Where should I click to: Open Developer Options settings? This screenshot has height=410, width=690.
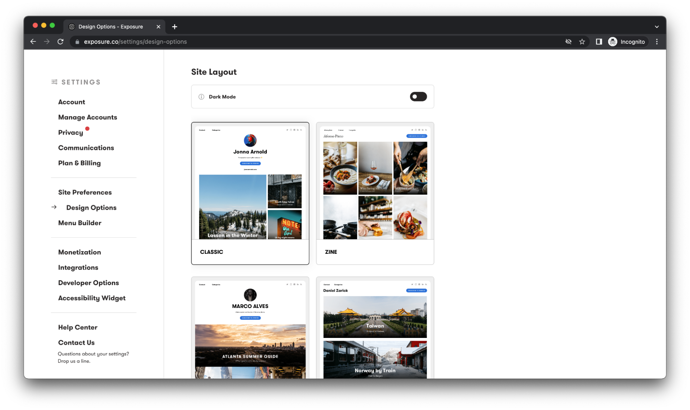tap(88, 282)
